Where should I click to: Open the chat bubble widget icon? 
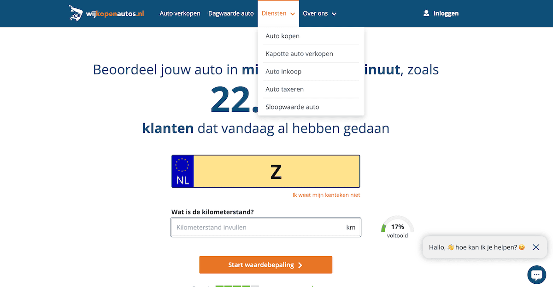click(536, 275)
